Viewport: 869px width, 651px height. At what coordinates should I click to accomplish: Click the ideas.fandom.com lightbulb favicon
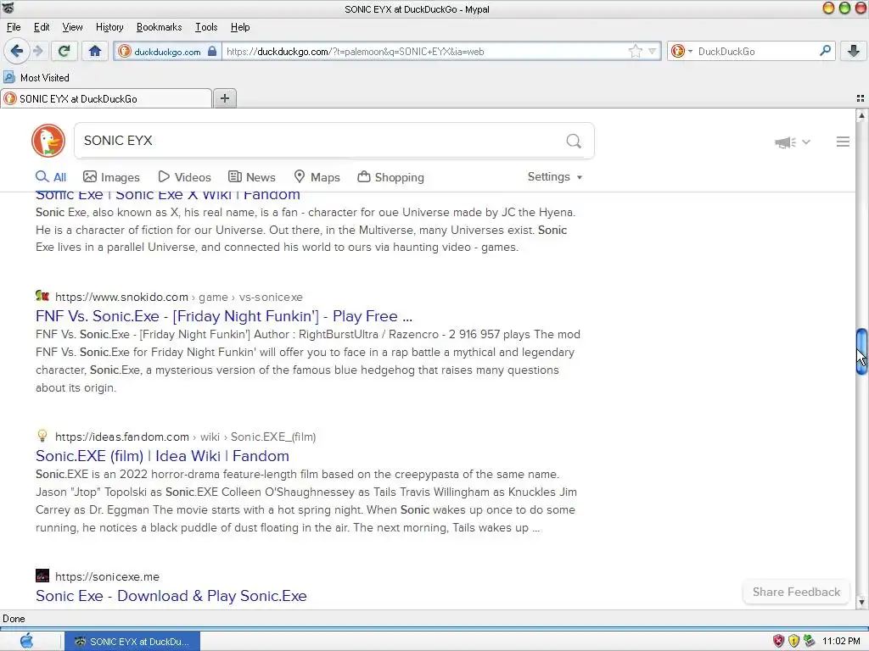point(42,436)
